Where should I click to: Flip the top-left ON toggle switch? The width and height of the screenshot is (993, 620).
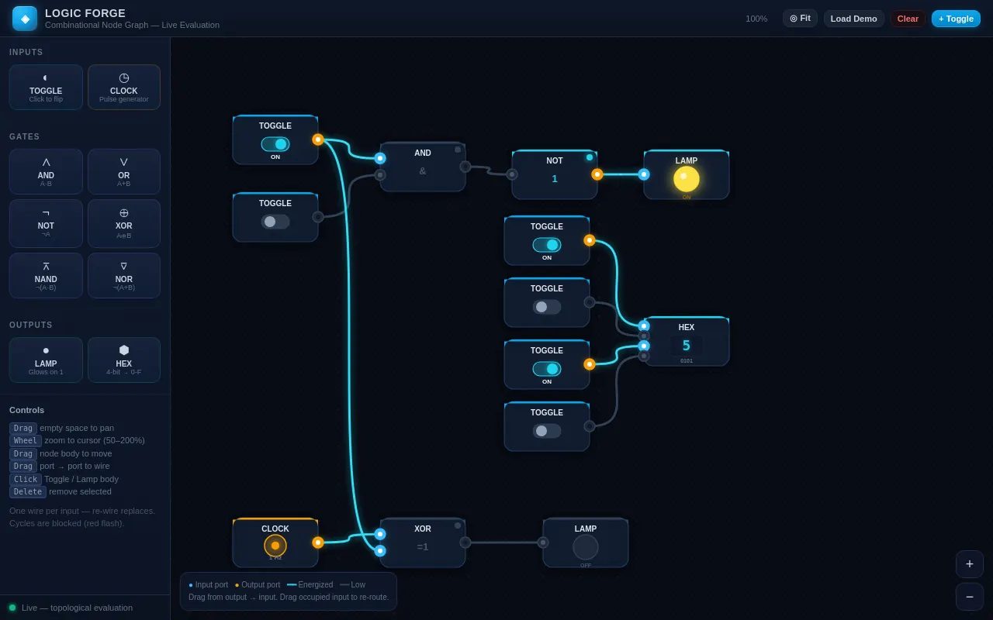pos(275,144)
